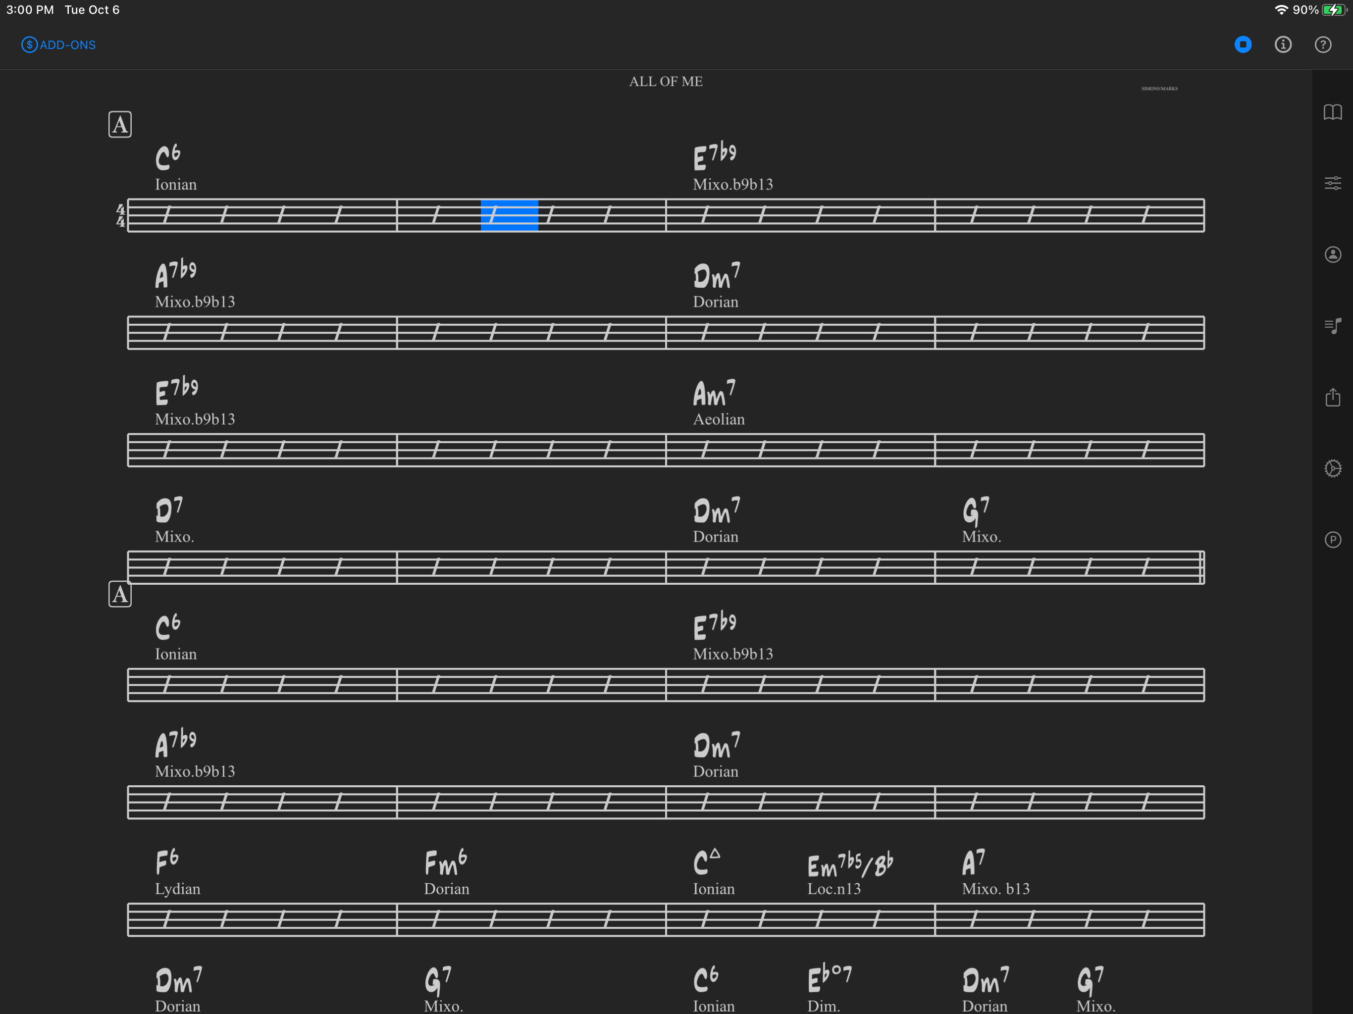Tap the circled P practice icon

click(1332, 539)
